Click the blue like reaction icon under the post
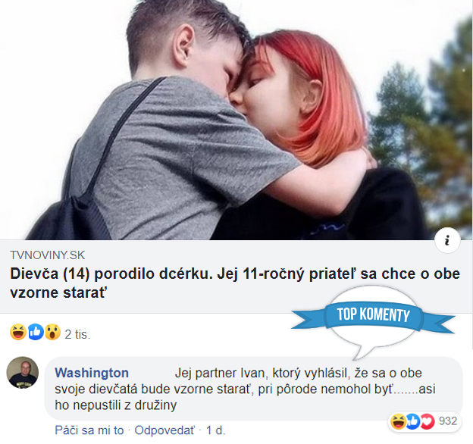Screen dimensions: 473x444 (36, 332)
